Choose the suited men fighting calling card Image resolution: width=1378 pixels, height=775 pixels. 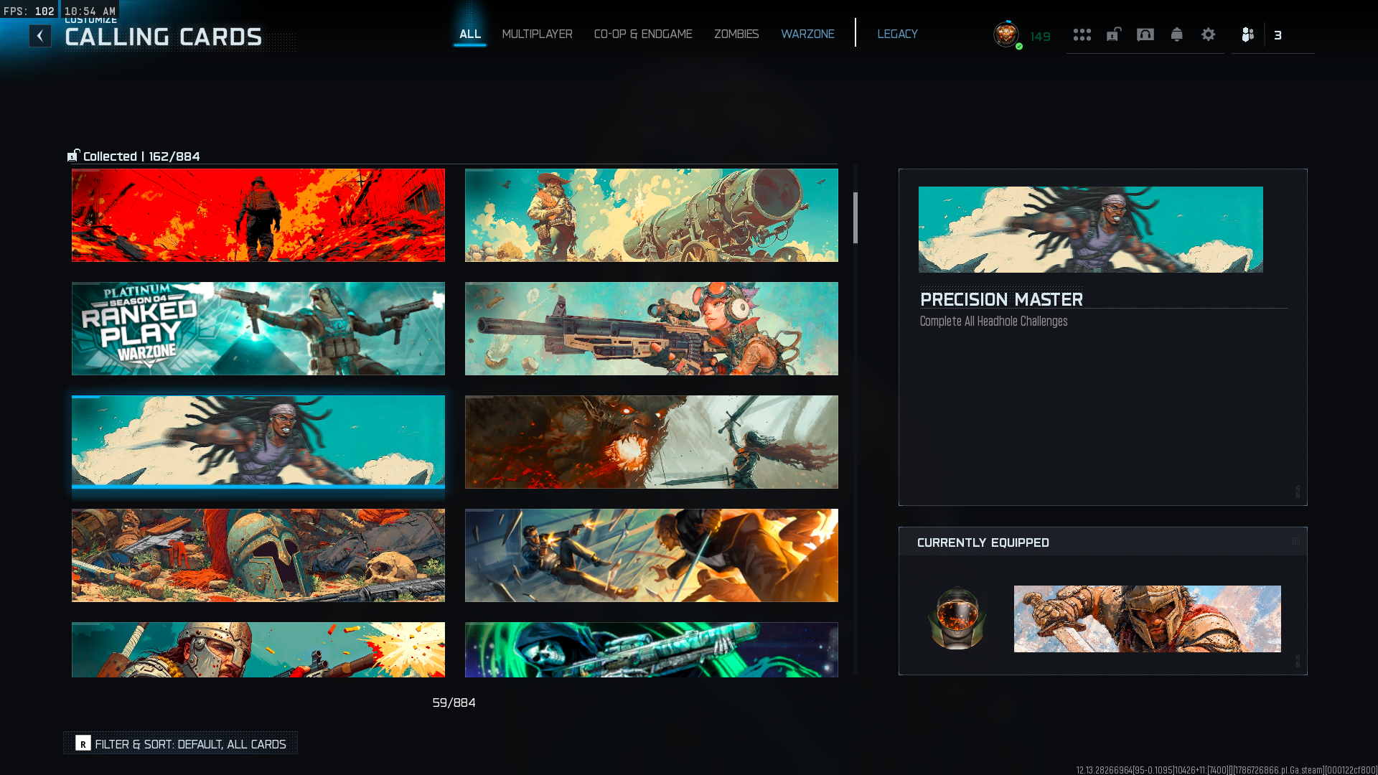coord(652,555)
